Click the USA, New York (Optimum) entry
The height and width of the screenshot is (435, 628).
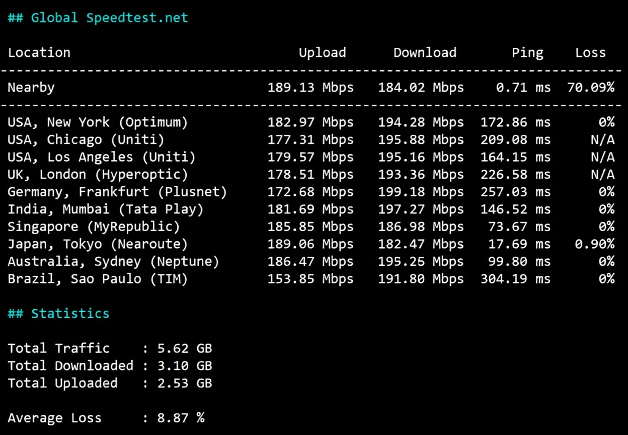[x=98, y=122]
